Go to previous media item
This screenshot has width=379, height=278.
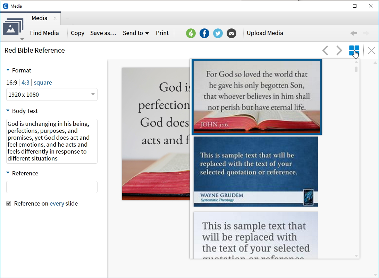pos(325,51)
